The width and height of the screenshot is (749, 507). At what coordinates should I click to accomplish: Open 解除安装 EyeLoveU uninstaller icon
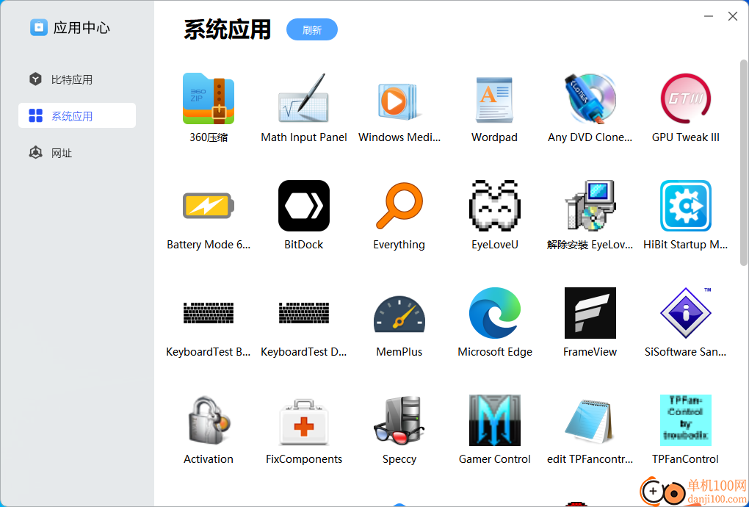click(590, 206)
